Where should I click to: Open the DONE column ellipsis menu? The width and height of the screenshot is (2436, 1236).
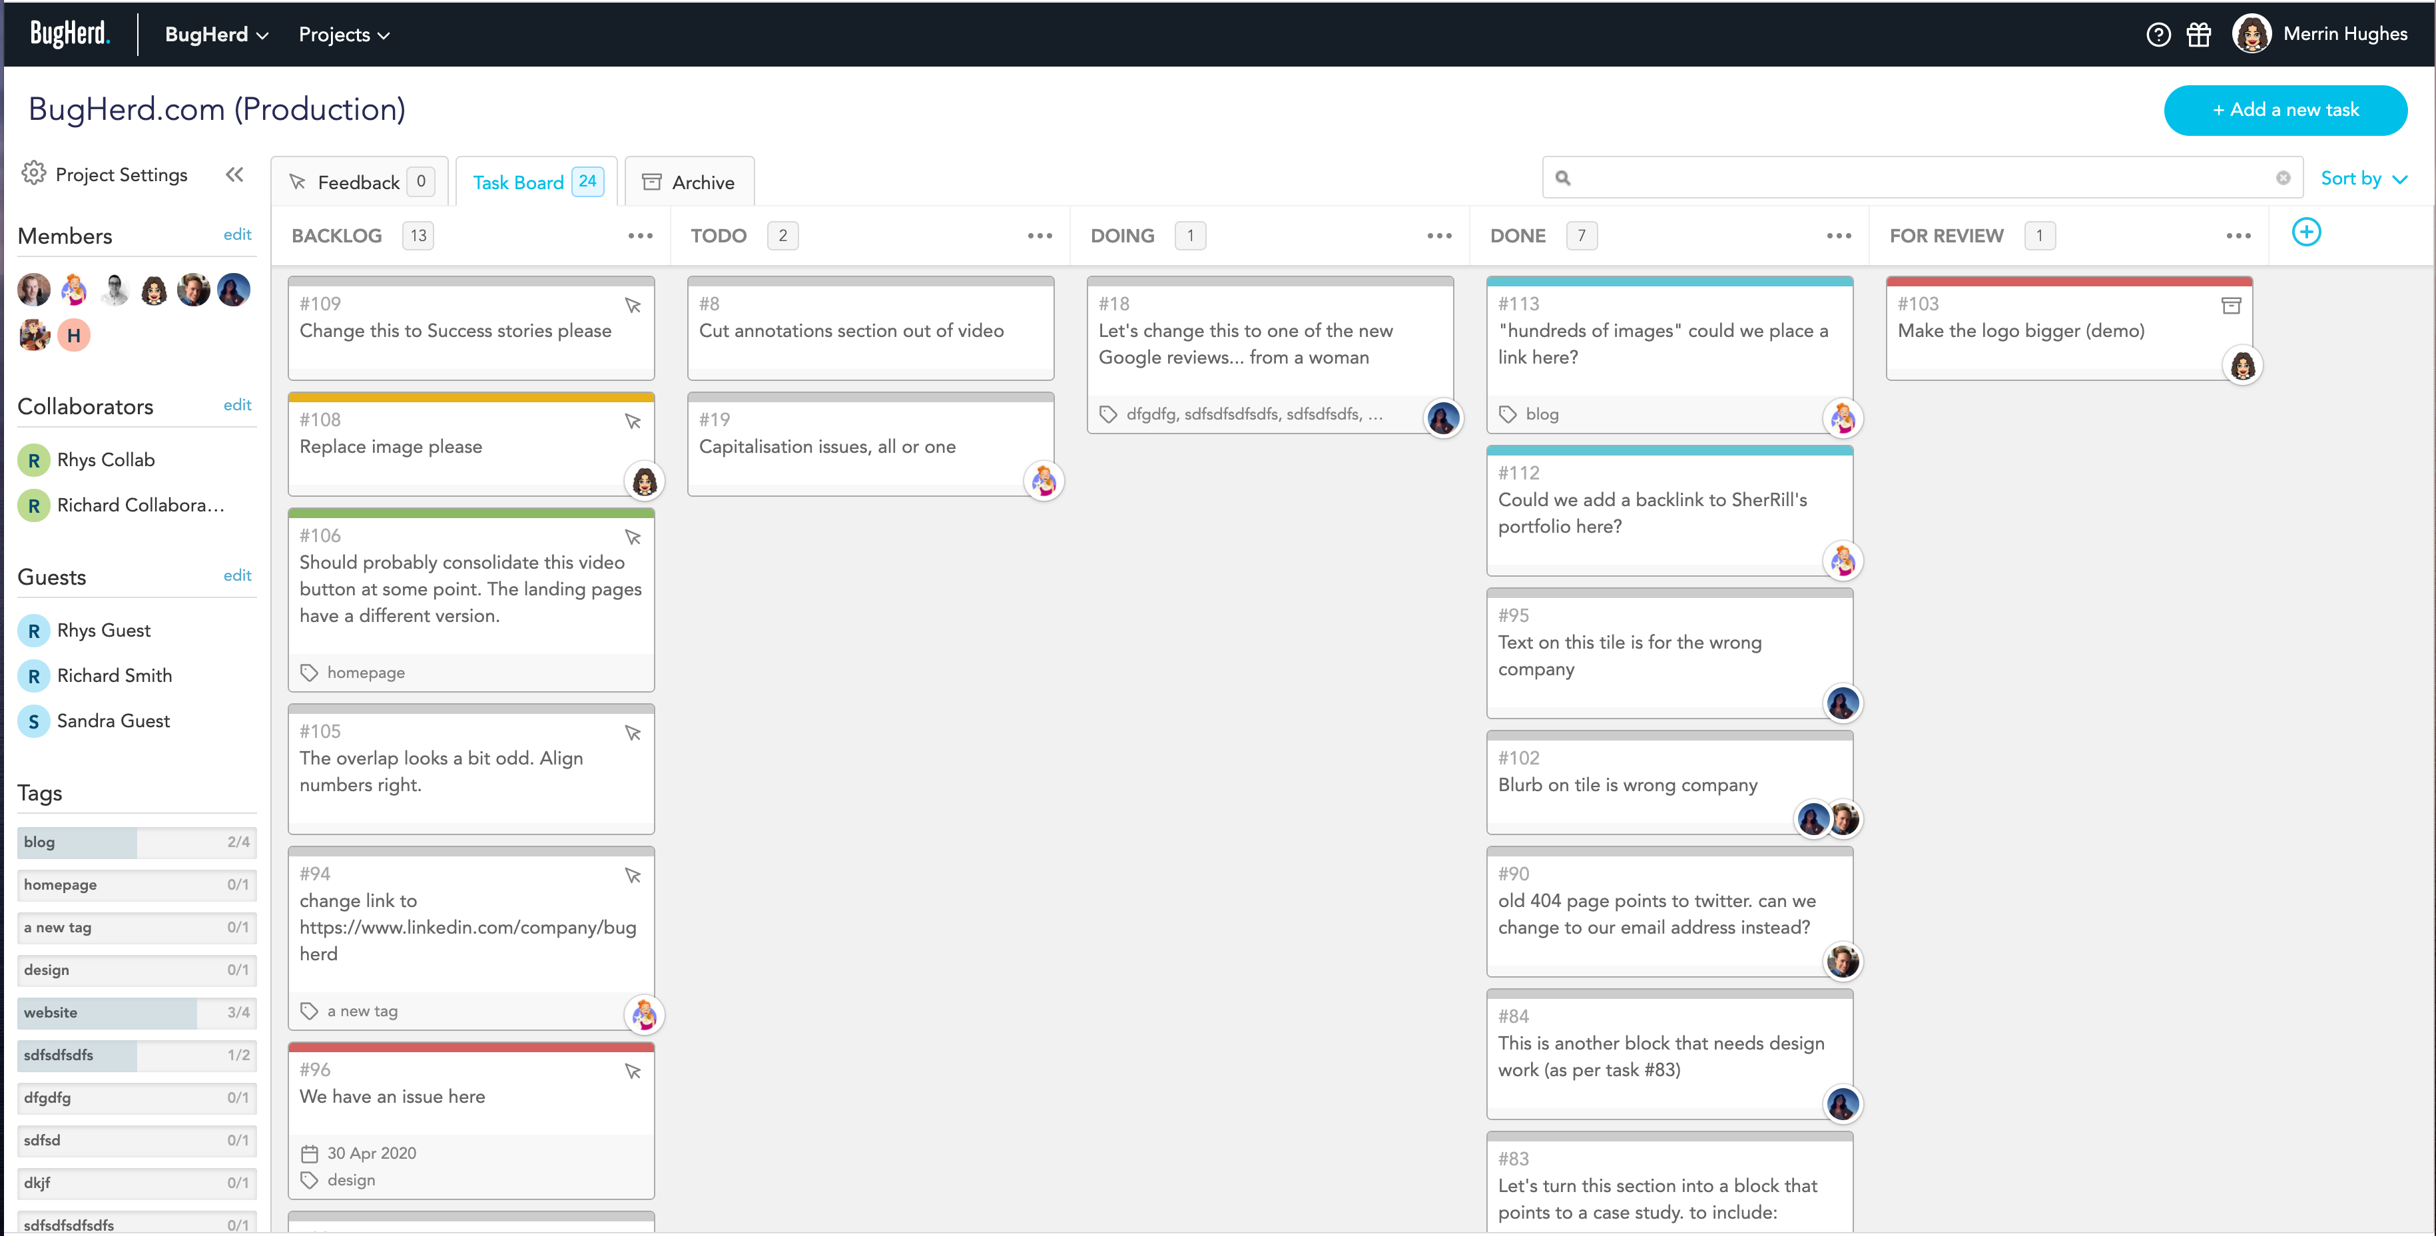pos(1839,236)
